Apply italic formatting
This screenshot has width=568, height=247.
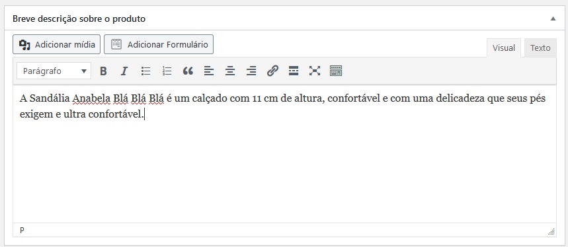[x=124, y=71]
